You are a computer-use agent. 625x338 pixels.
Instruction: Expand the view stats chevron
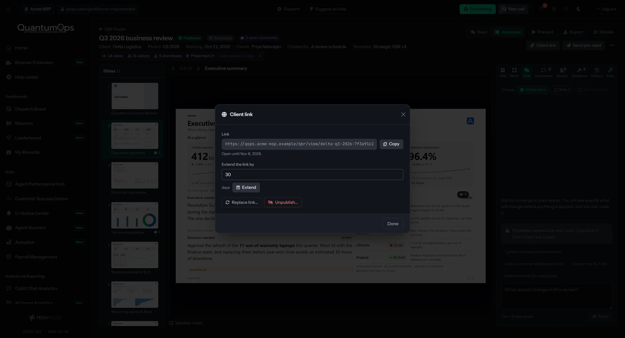click(x=260, y=56)
